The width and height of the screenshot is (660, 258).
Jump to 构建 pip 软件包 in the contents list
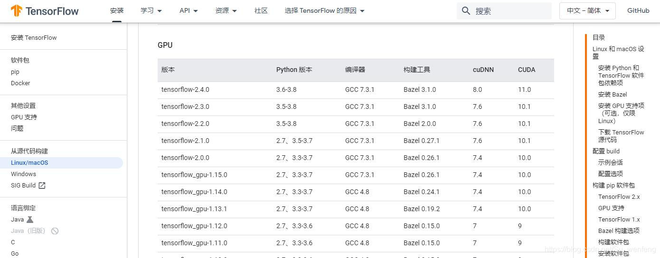pos(613,186)
